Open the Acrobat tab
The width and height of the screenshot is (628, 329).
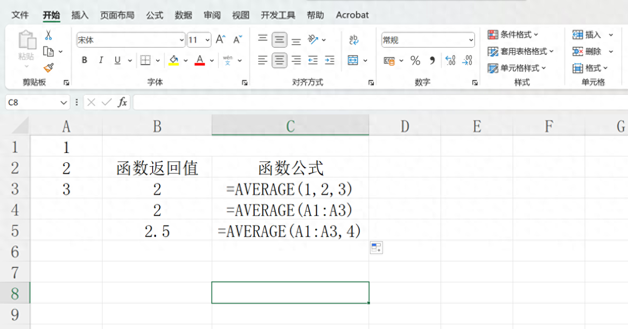click(x=352, y=15)
